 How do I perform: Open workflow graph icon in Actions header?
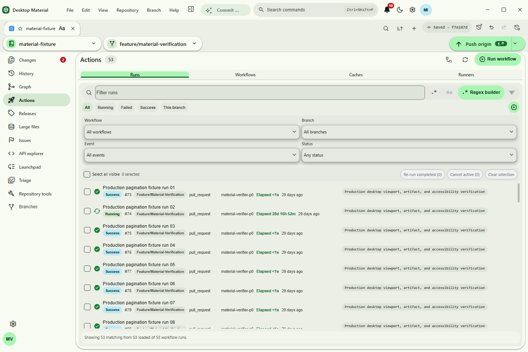pyautogui.click(x=448, y=59)
